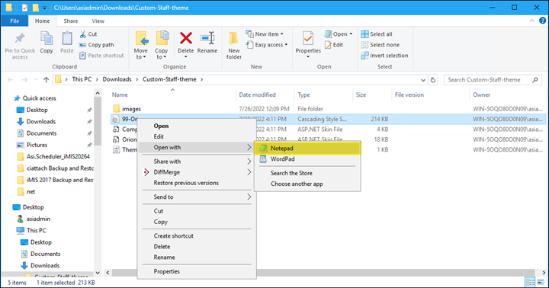The width and height of the screenshot is (549, 288).
Task: Switch to Large icons view in status bar
Action: point(541,282)
